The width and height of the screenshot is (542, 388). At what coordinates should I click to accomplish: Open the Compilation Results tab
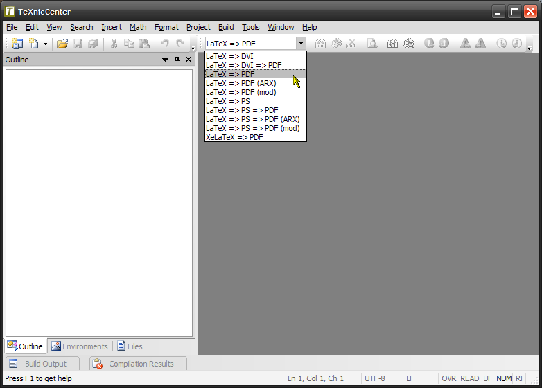tap(138, 364)
